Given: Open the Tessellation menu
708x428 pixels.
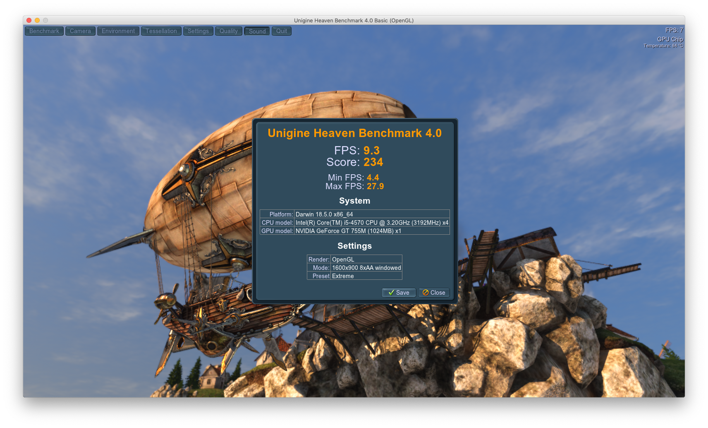Looking at the screenshot, I should [x=161, y=31].
